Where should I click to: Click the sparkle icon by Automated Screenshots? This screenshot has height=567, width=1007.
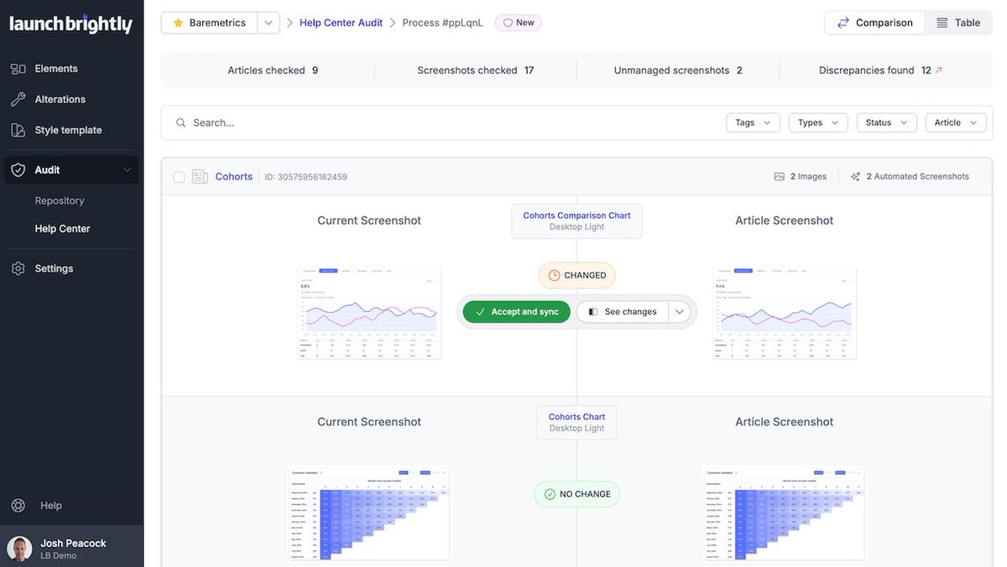(855, 176)
